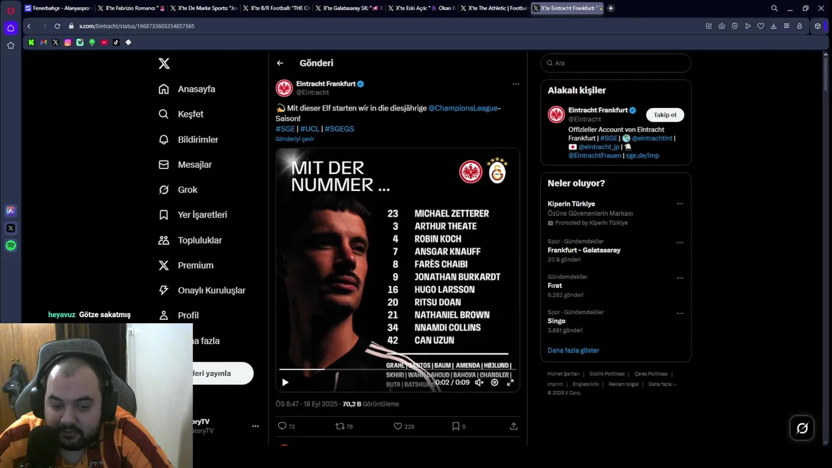Open Eintracht Frankfurt profile avatar on post

(284, 88)
